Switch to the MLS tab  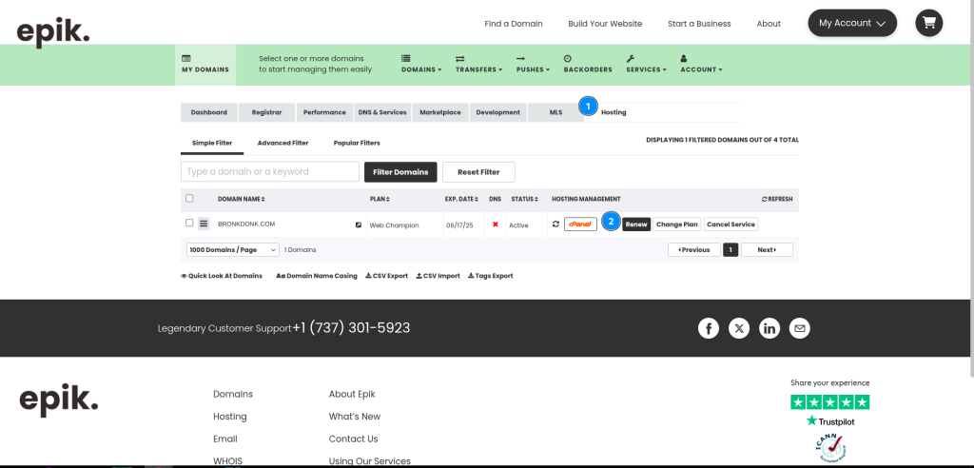pyautogui.click(x=555, y=112)
